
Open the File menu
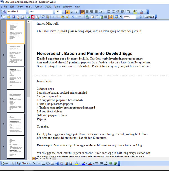coord(5,7)
